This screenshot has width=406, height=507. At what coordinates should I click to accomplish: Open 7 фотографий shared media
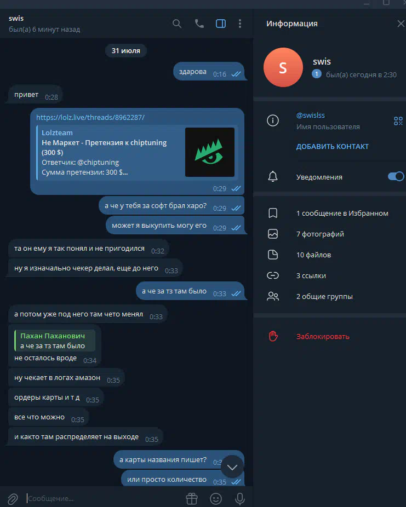[x=330, y=234]
